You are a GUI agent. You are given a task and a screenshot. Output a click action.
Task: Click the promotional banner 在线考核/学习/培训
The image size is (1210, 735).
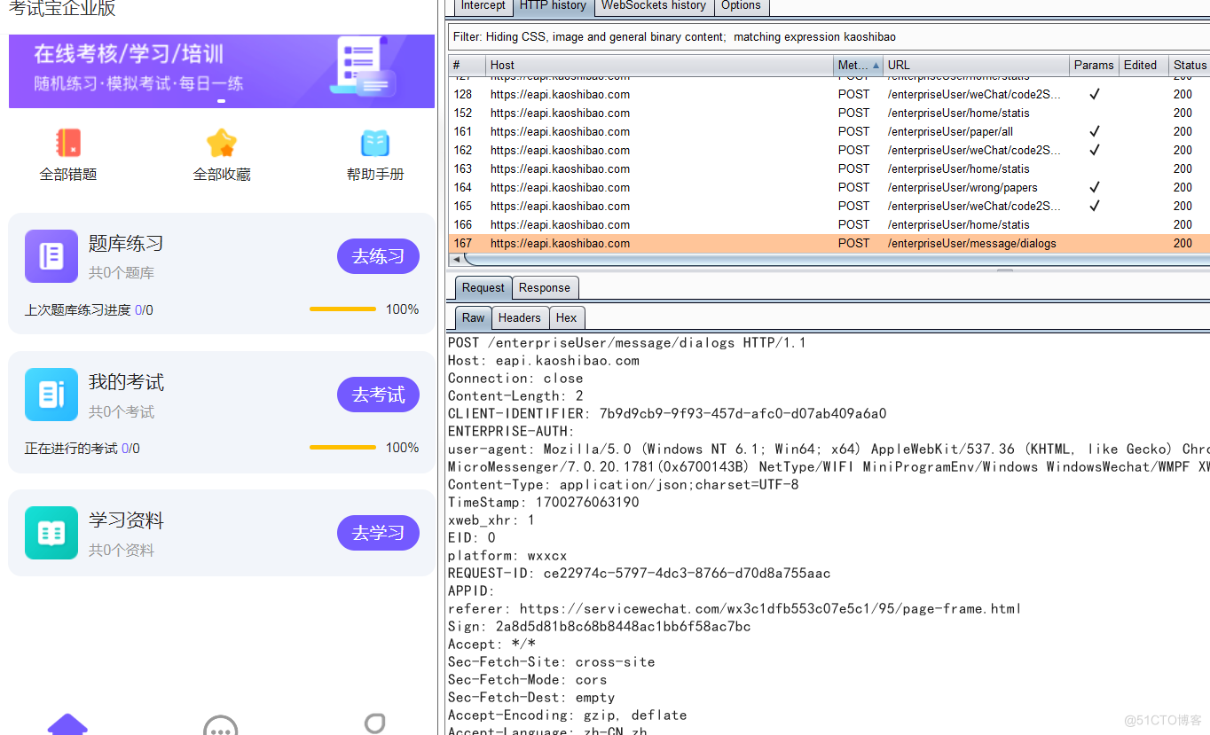coord(222,71)
